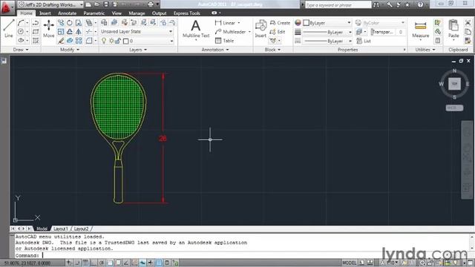Click the Transparency value field
The image size is (475, 267).
401,32
